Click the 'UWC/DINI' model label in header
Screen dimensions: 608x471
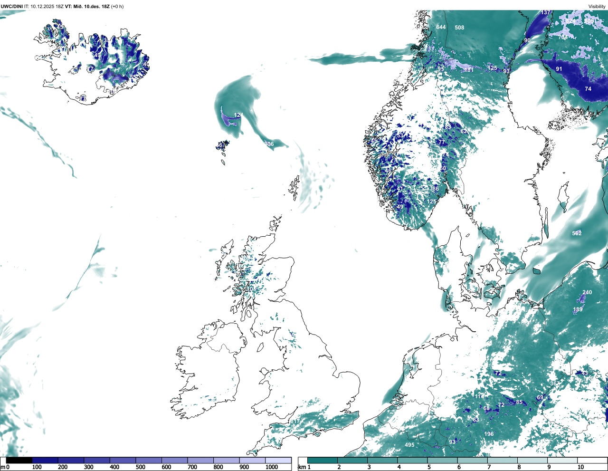point(11,7)
